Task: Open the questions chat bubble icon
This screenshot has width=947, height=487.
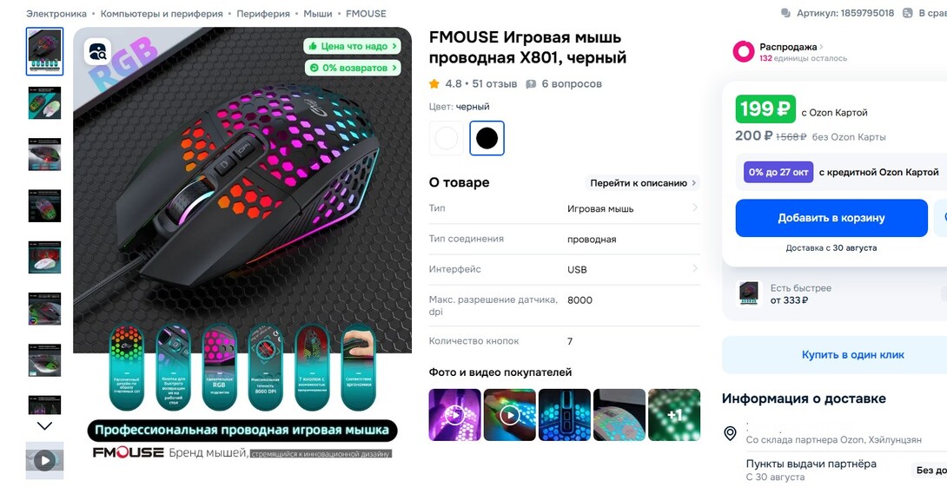Action: coord(531,84)
